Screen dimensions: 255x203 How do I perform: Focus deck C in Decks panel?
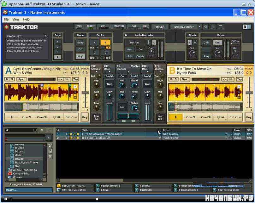pyautogui.click(x=95, y=53)
